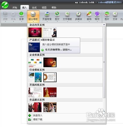Click the 文本 text insert icon
This screenshot has width=123, height=127.
click(115, 14)
